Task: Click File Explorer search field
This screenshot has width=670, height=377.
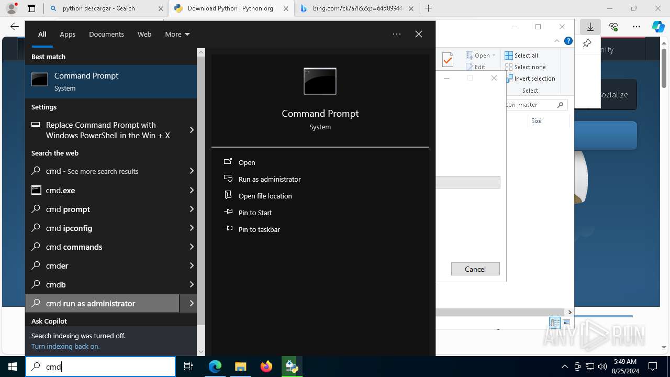Action: tap(537, 105)
